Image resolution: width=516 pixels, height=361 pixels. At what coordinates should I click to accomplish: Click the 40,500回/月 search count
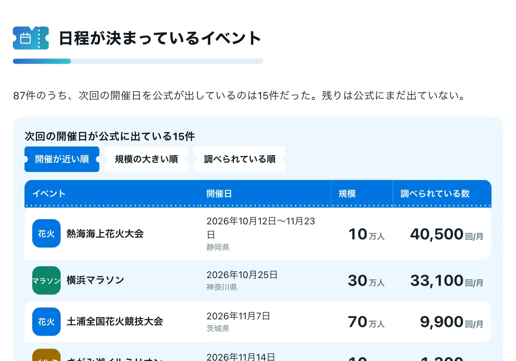(x=447, y=234)
